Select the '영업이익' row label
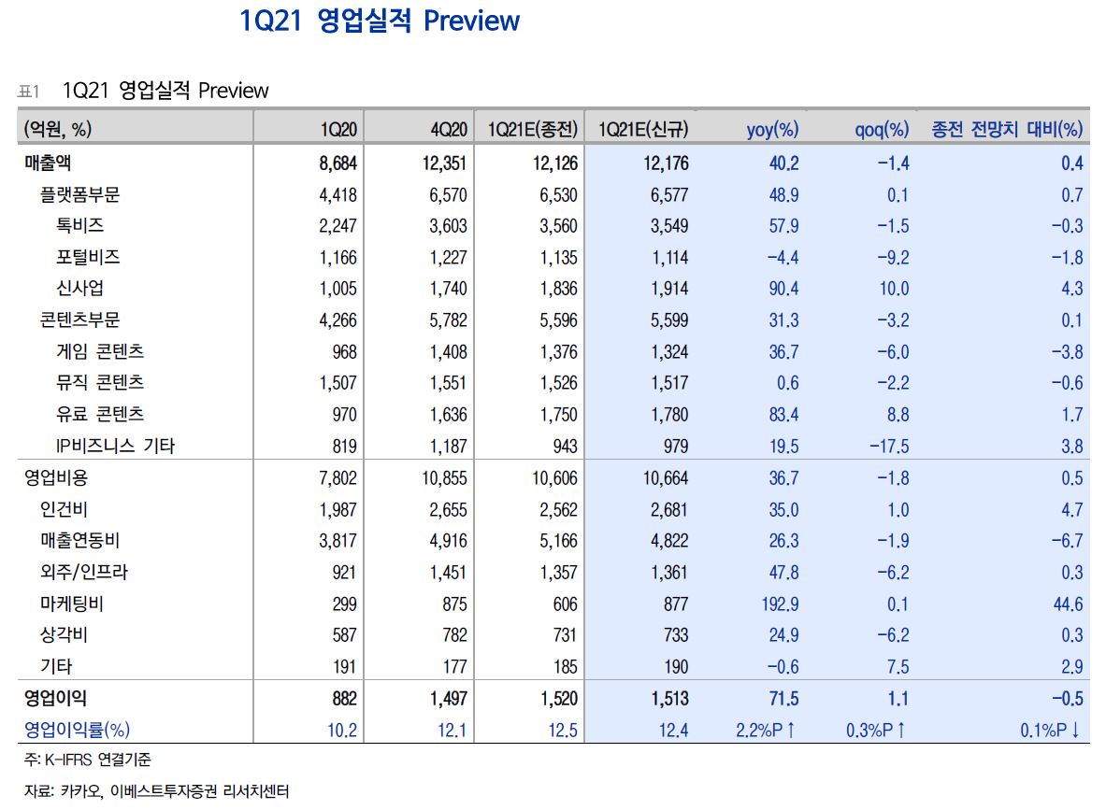Screen dimensions: 1106x810 click(56, 698)
